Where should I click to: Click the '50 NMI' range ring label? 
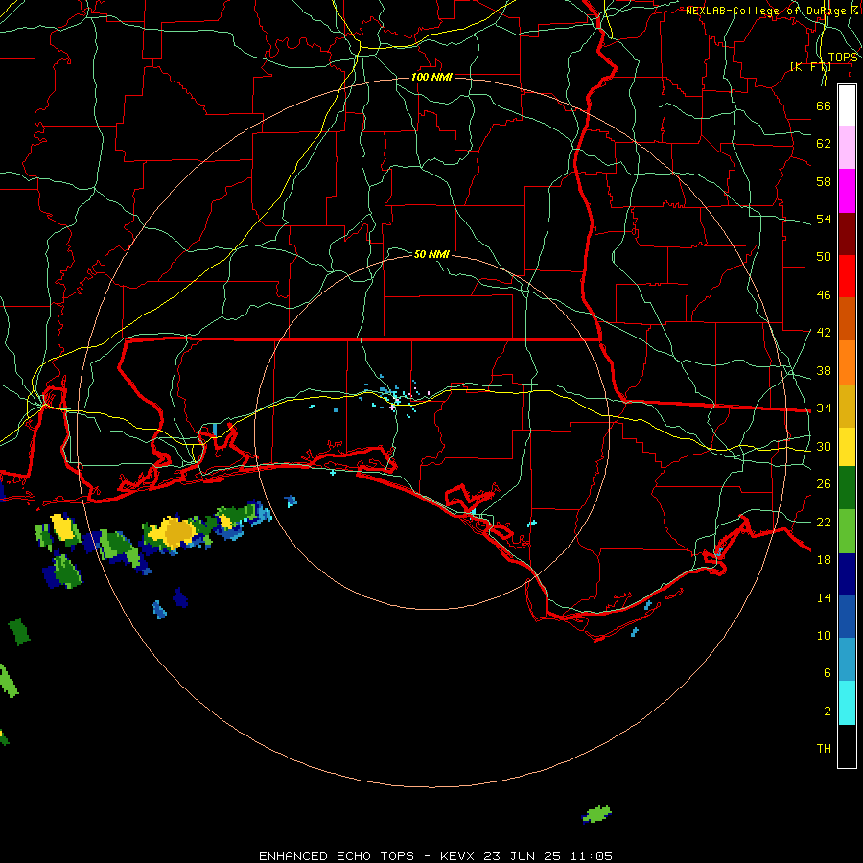coord(431,254)
